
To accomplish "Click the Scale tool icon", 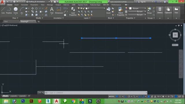I will tap(37, 15).
